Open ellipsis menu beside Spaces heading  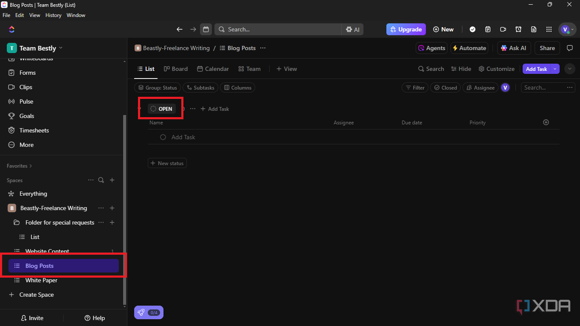click(x=90, y=180)
